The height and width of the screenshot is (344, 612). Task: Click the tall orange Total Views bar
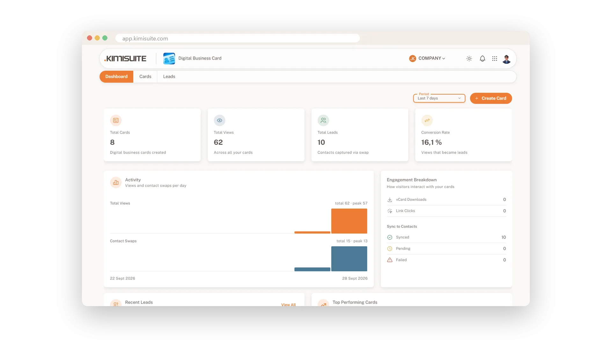[x=349, y=221]
